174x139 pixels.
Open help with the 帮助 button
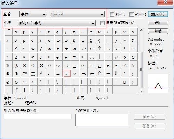[x=158, y=31]
